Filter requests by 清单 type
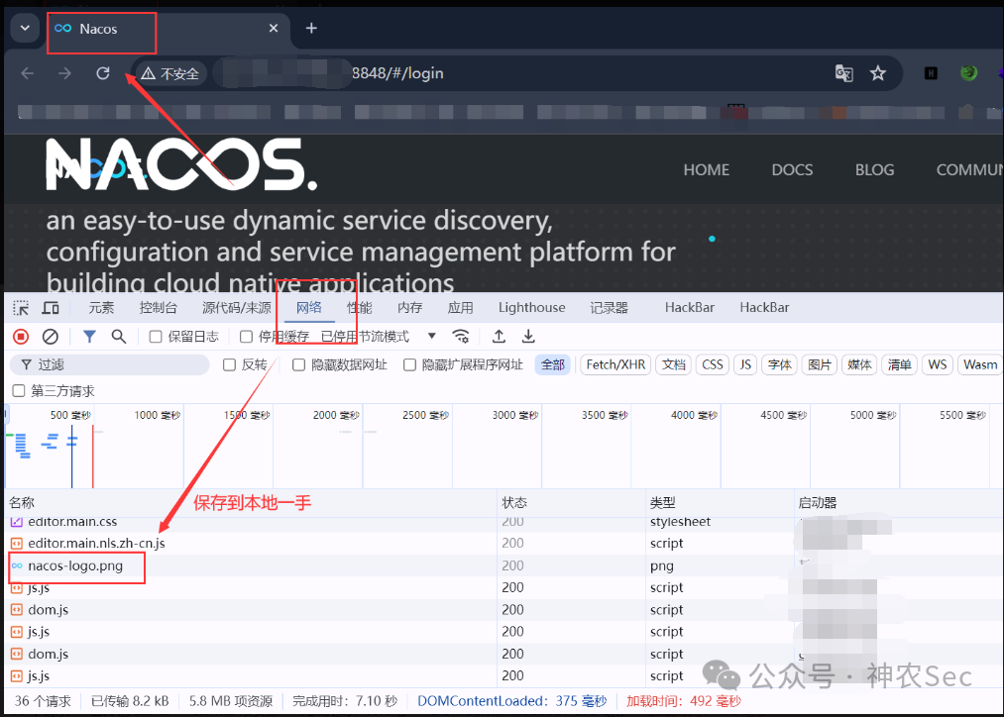This screenshot has width=1004, height=717. point(899,364)
